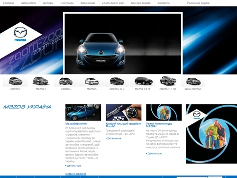Viewport: 237px width, 178px height.
Task: Click the Mazda2 label
Action: (x=15, y=89)
